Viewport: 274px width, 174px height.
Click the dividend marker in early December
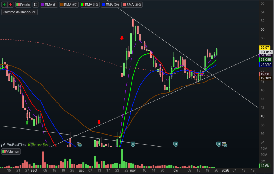(176, 144)
